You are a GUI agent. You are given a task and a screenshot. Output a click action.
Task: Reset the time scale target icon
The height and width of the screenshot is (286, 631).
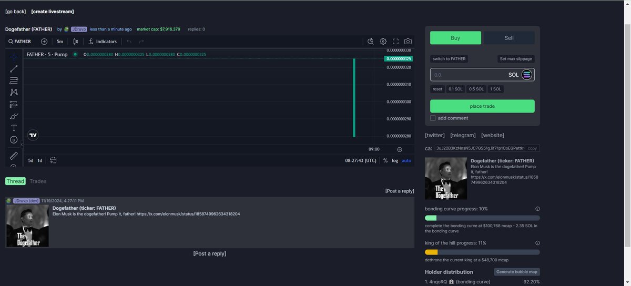400,149
